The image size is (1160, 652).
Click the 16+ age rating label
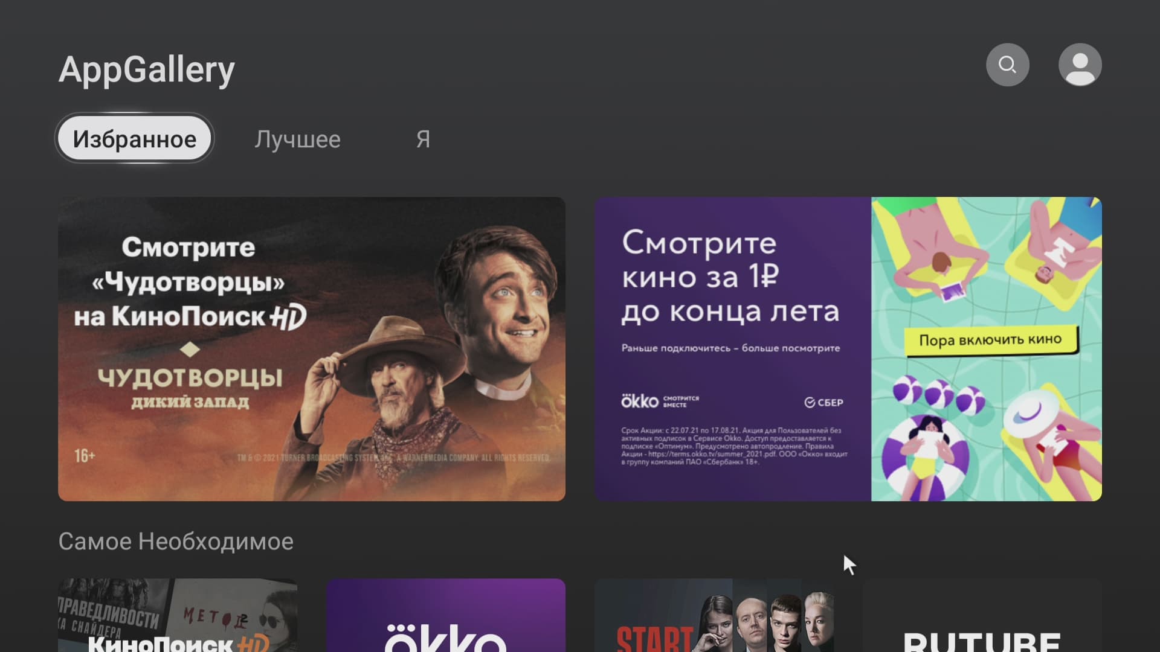(x=85, y=456)
